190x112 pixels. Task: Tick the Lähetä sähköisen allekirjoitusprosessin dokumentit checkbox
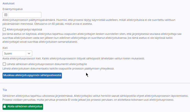tap(4, 64)
